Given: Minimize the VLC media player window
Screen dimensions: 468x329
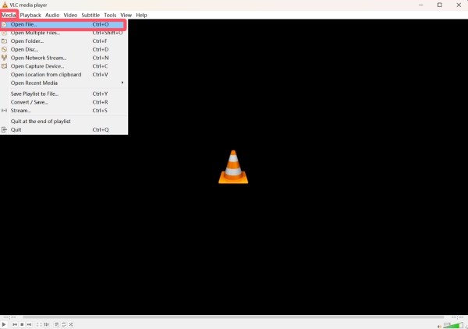Looking at the screenshot, I should 421,5.
